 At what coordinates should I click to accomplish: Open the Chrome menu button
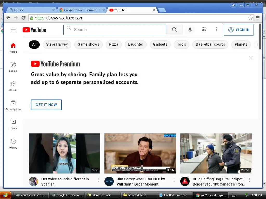[x=258, y=18]
